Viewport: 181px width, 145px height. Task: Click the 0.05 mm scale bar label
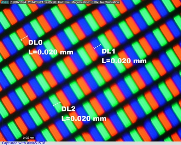coord(29,138)
